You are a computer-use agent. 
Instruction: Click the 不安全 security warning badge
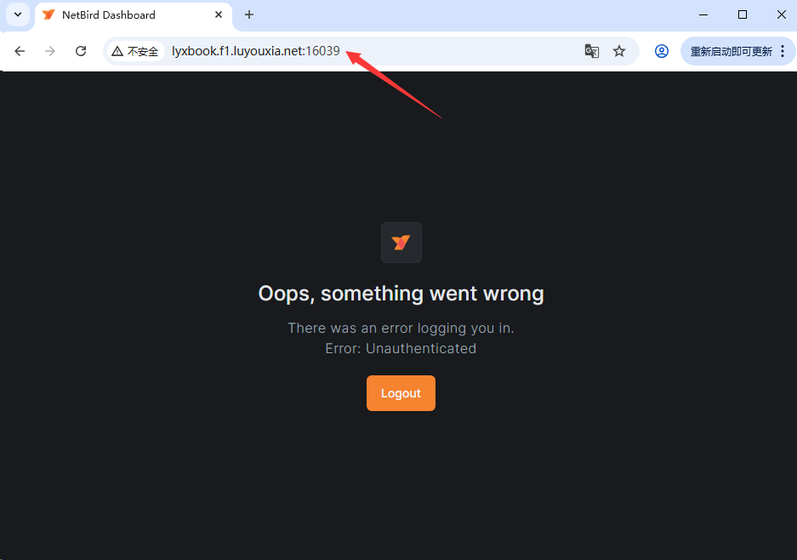pos(135,51)
